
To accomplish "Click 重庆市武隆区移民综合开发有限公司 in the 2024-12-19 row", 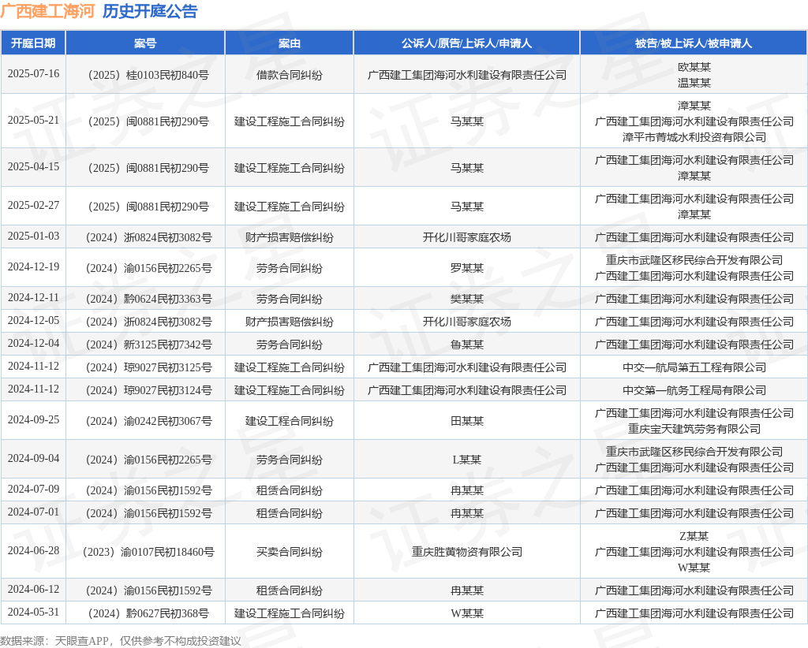I will coord(694,260).
